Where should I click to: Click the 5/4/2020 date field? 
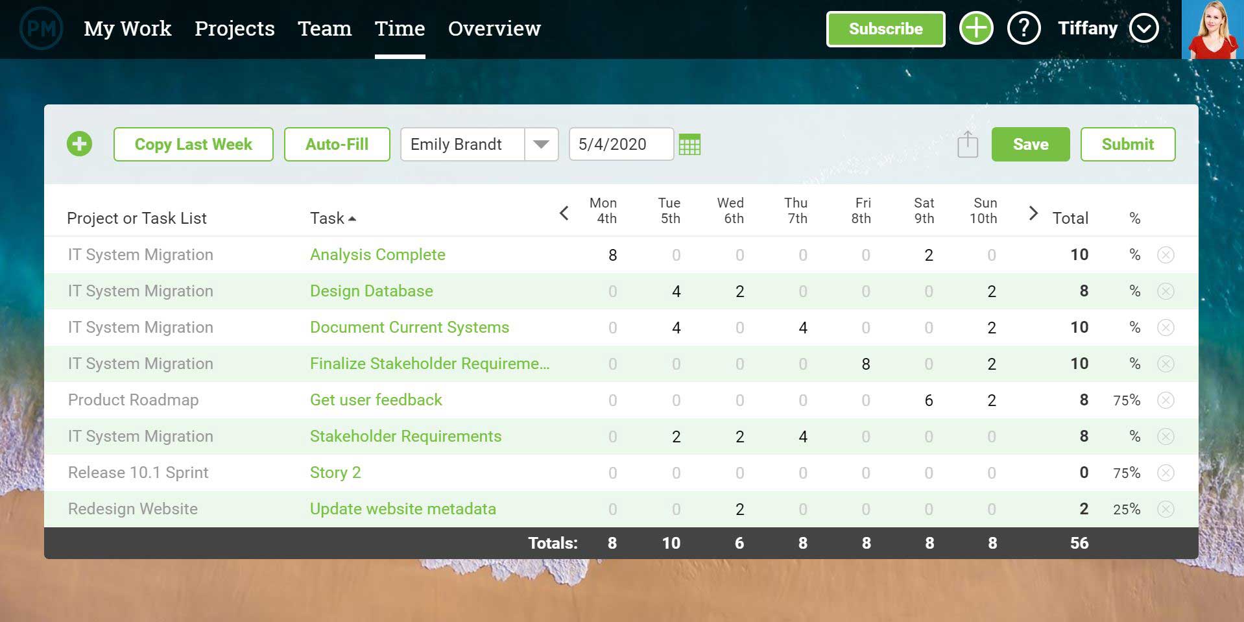tap(621, 144)
